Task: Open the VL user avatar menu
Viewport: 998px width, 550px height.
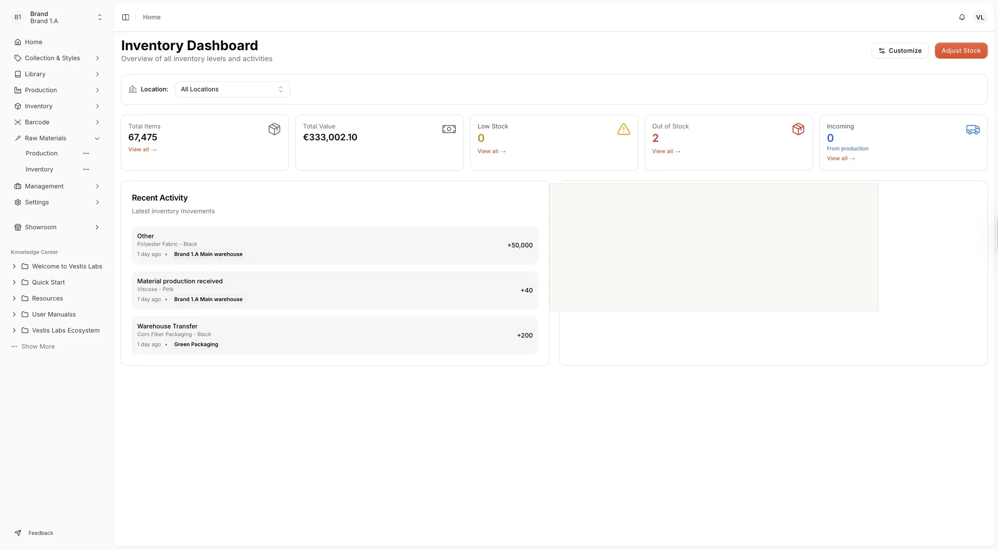Action: click(980, 17)
